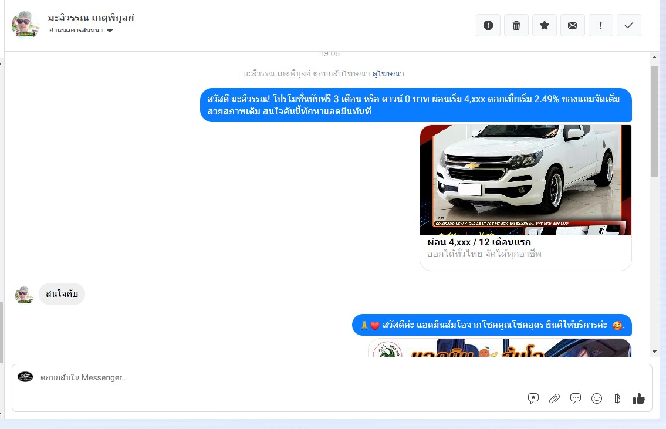
Task: Click the spam report octagon icon
Action: (488, 25)
